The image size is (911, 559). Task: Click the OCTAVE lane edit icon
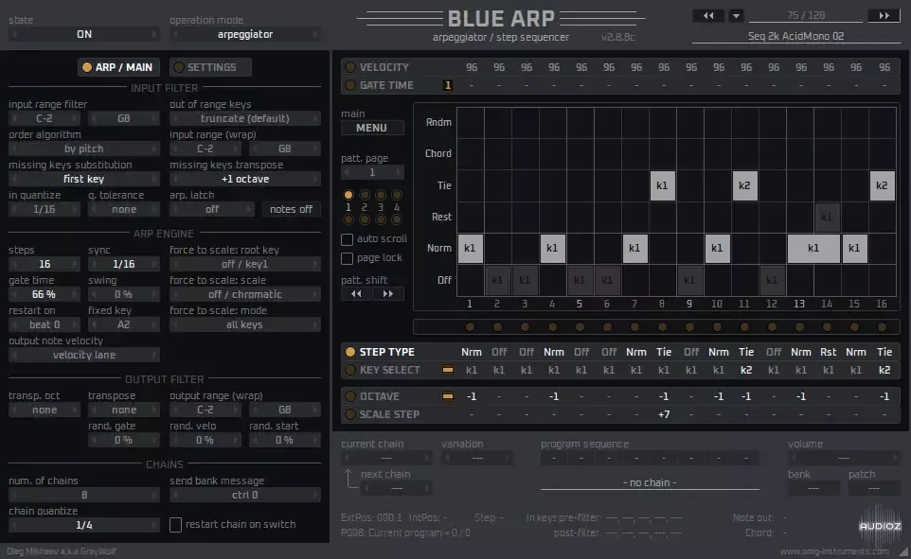click(x=447, y=396)
